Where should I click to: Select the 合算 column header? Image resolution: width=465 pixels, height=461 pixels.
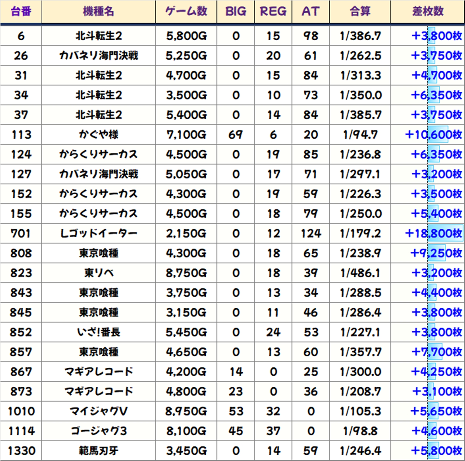[x=360, y=11]
